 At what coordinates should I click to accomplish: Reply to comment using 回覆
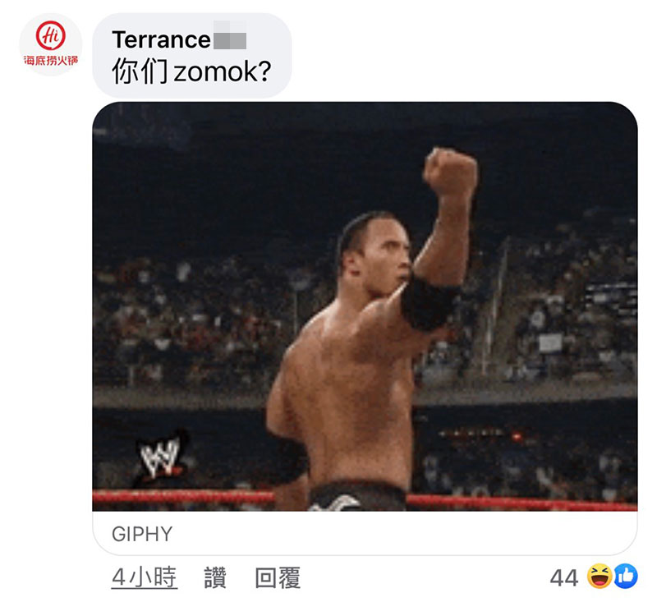[278, 577]
